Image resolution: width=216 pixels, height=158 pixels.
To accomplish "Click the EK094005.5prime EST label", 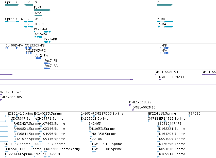I will (171, 139).
